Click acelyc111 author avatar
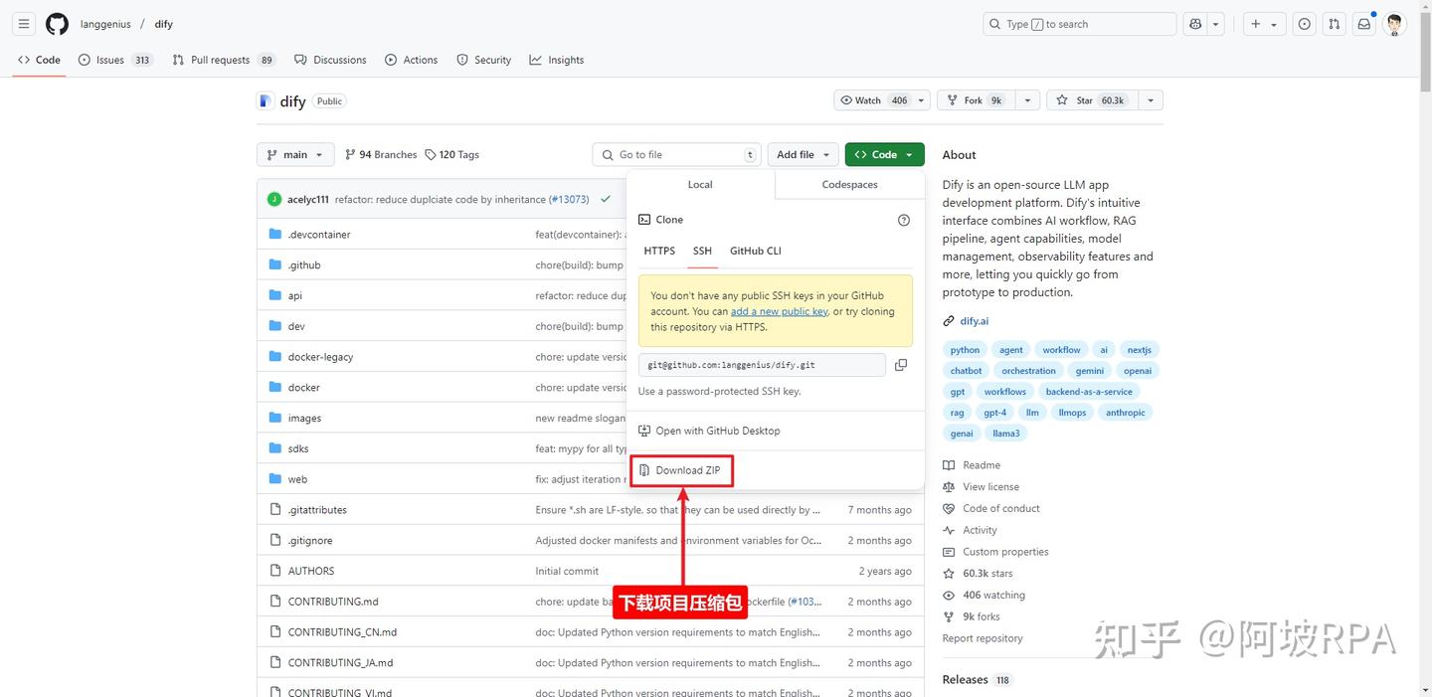The width and height of the screenshot is (1432, 697). [274, 199]
